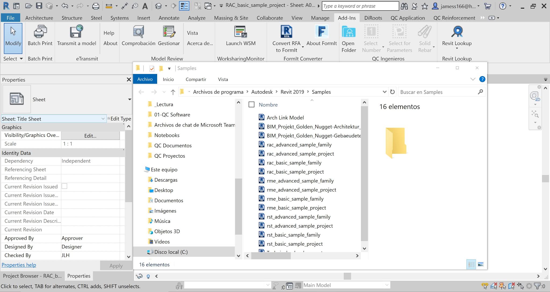Toggle the select-all files checkbox above Nombre
Image resolution: width=550 pixels, height=292 pixels.
[251, 105]
